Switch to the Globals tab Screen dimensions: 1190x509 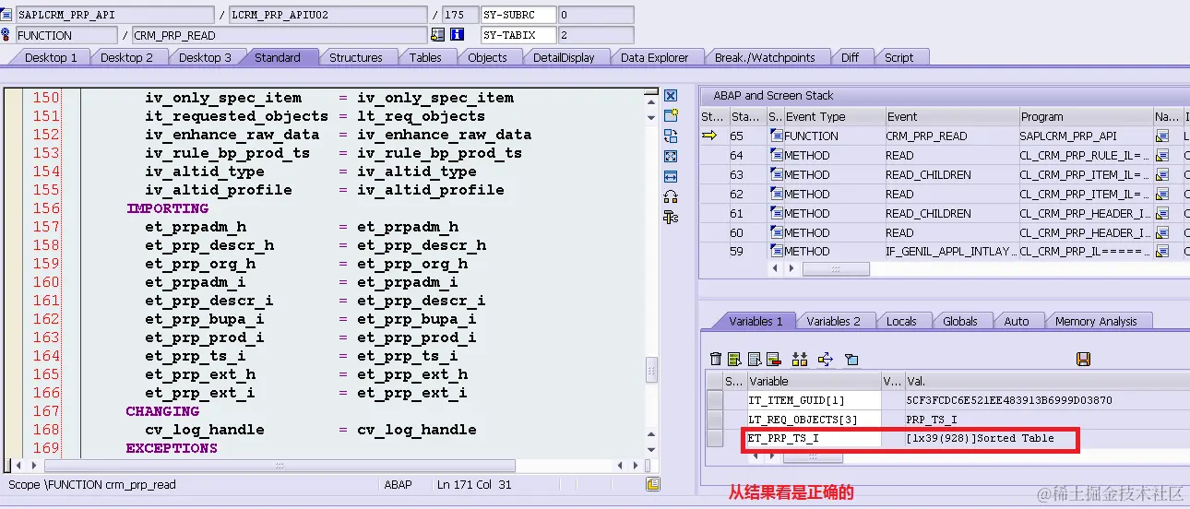point(959,321)
